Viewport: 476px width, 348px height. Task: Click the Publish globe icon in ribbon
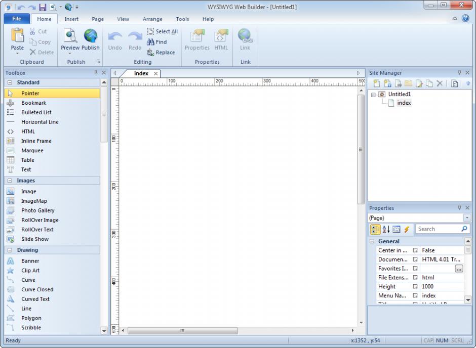point(91,36)
